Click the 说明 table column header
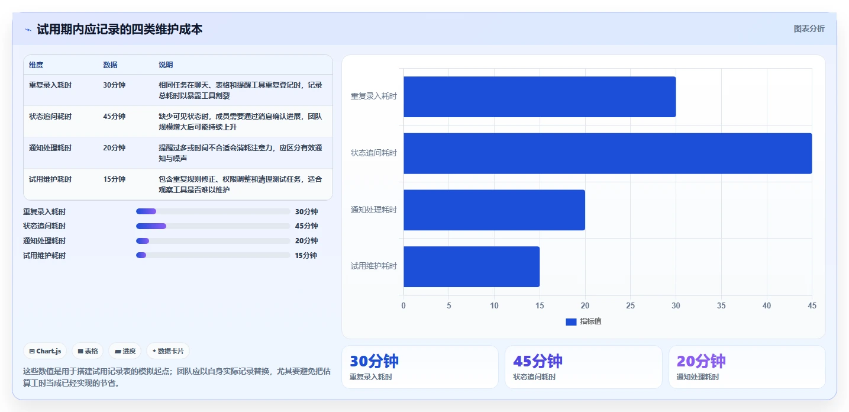This screenshot has height=412, width=849. (166, 65)
